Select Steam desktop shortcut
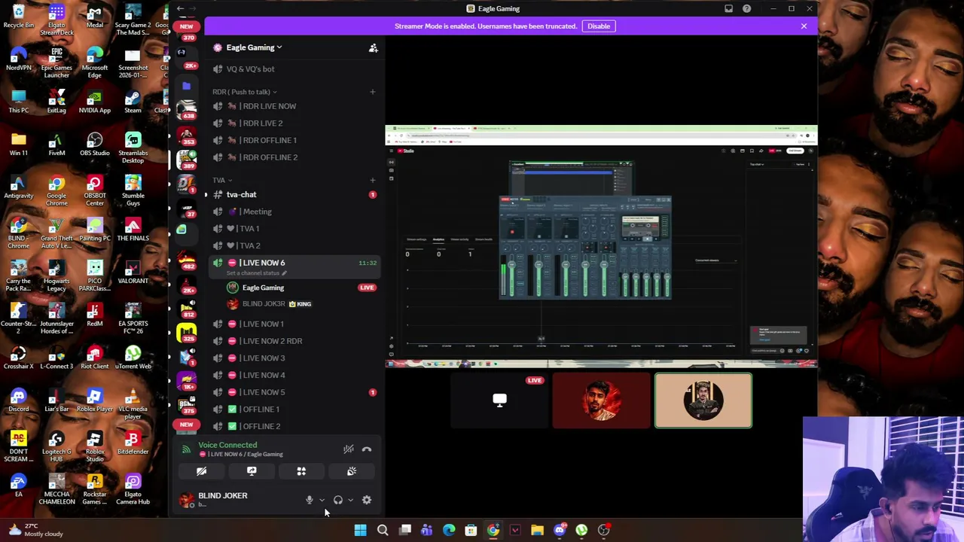 [133, 102]
